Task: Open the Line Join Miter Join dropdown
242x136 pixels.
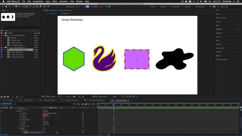Action: coord(50,124)
